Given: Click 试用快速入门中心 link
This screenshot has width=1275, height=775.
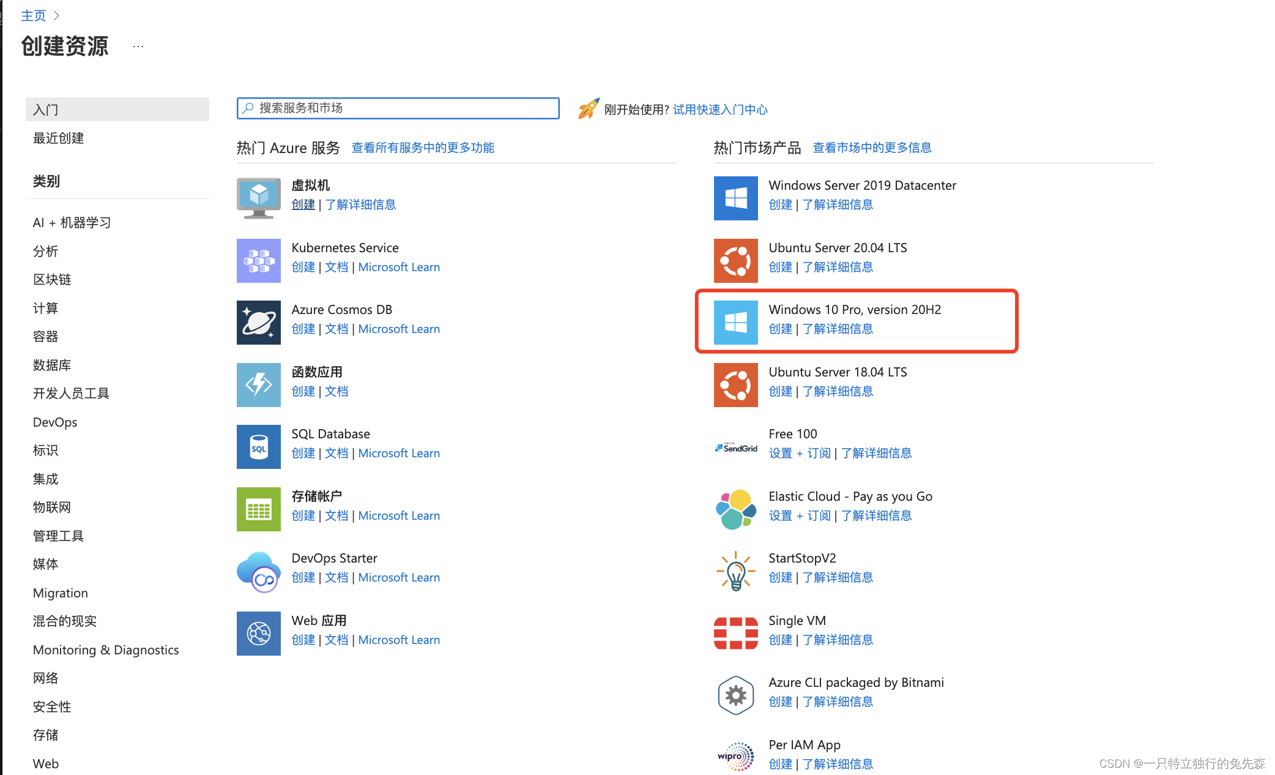Looking at the screenshot, I should pyautogui.click(x=720, y=110).
